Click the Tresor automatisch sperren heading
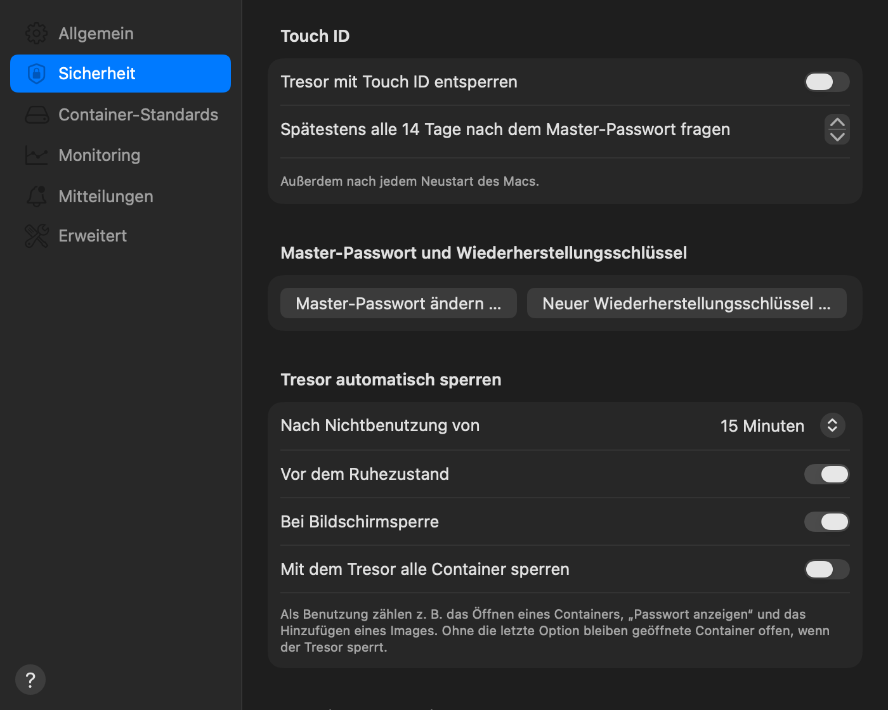Viewport: 888px width, 710px height. pos(391,380)
